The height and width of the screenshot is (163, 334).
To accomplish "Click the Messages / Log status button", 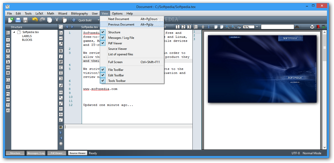I will point(36,153).
